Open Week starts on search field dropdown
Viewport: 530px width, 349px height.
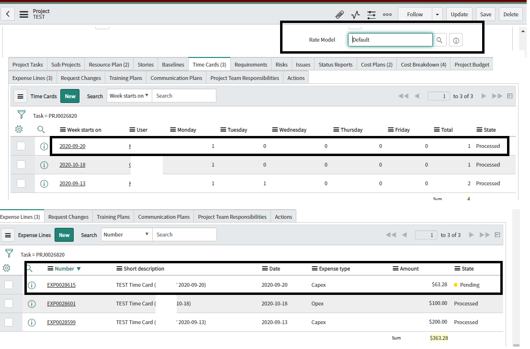(129, 96)
